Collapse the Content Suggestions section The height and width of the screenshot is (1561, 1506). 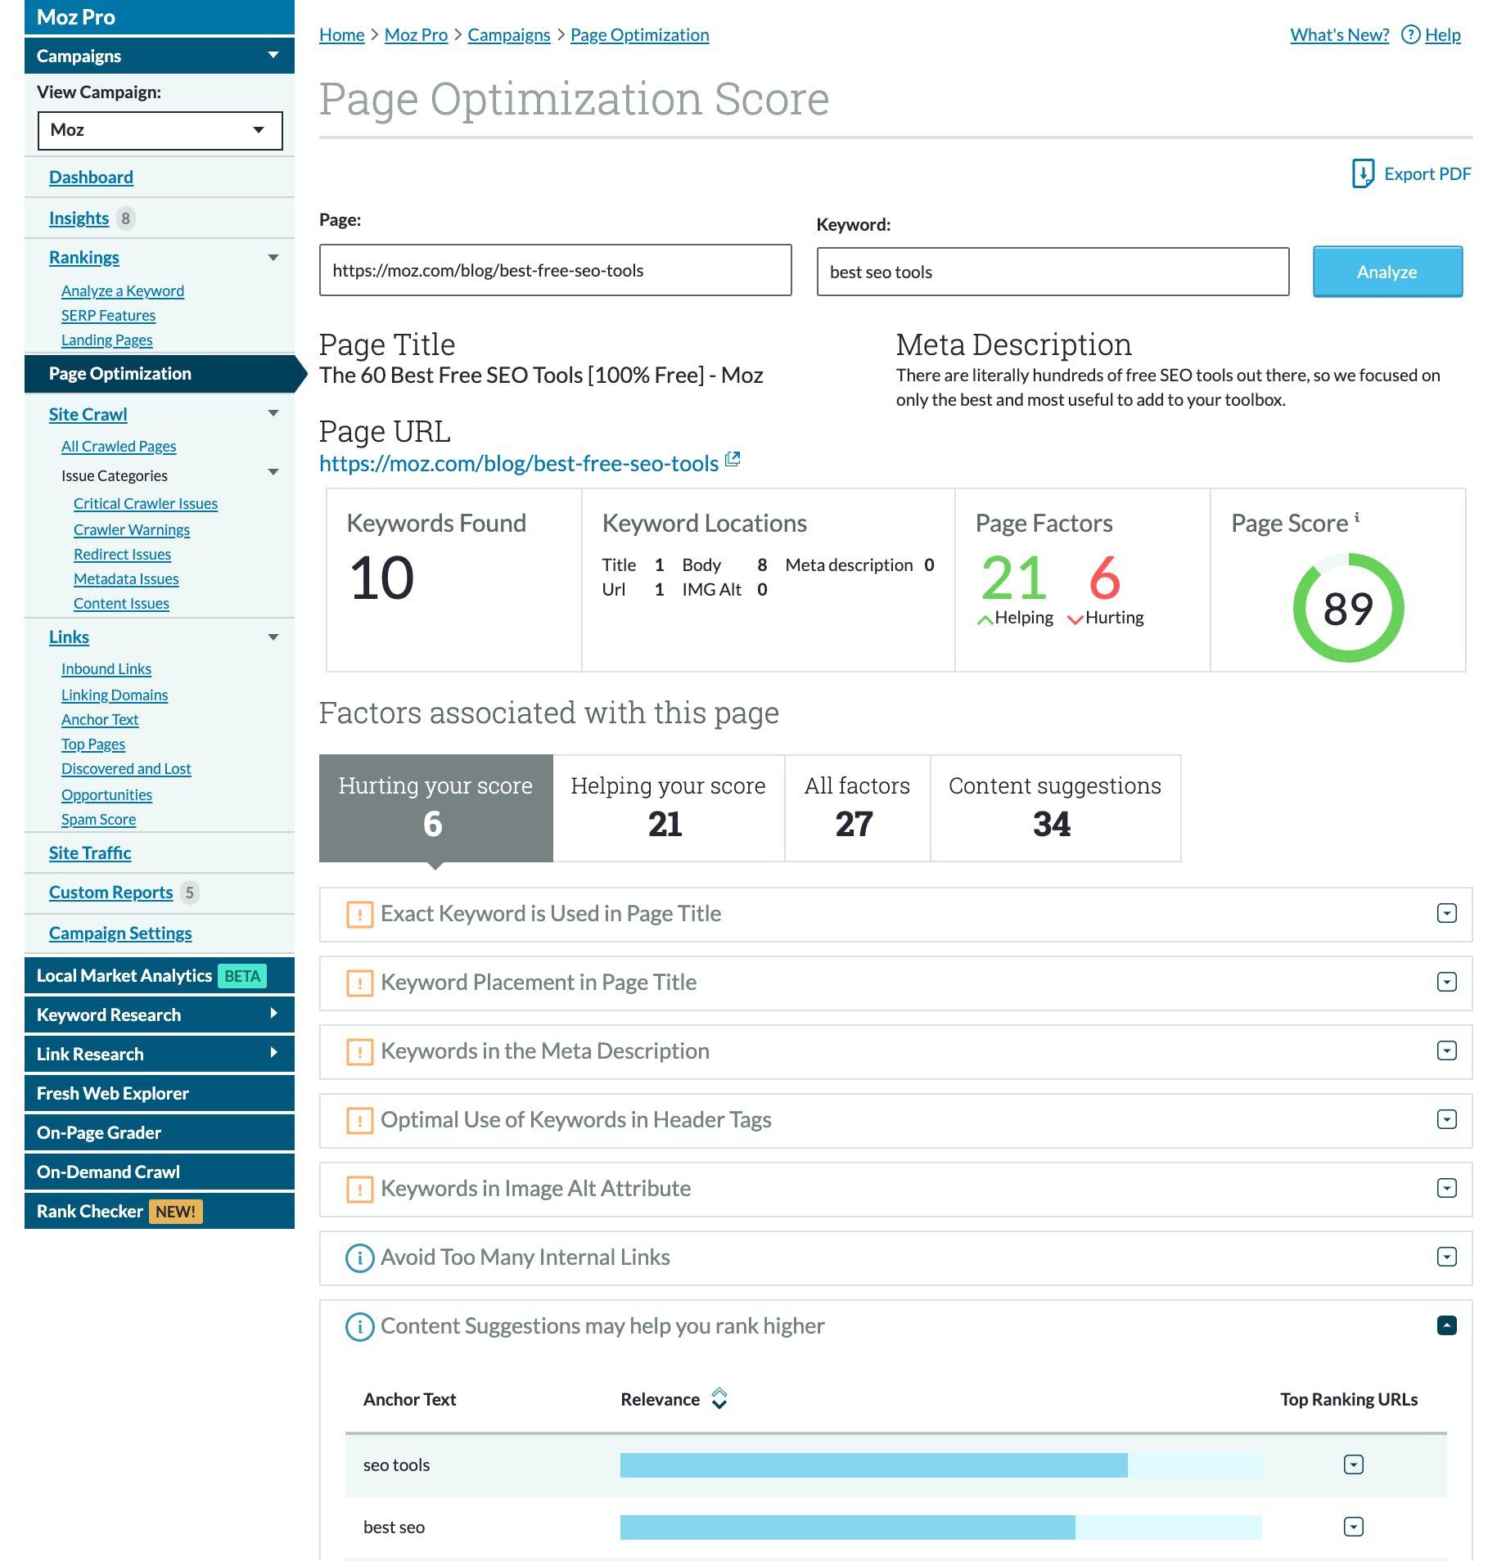(x=1447, y=1325)
